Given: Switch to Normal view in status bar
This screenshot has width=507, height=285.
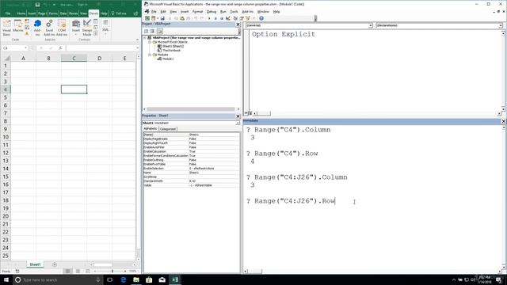Looking at the screenshot, I should tap(67, 271).
